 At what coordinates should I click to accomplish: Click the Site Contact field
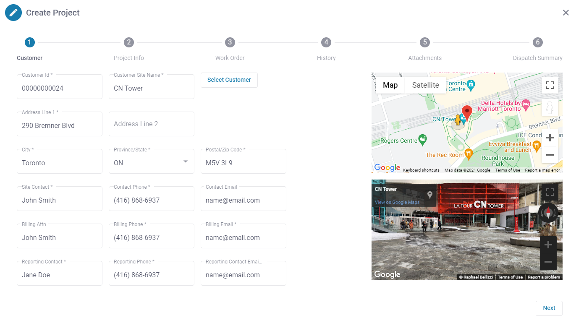pyautogui.click(x=60, y=199)
